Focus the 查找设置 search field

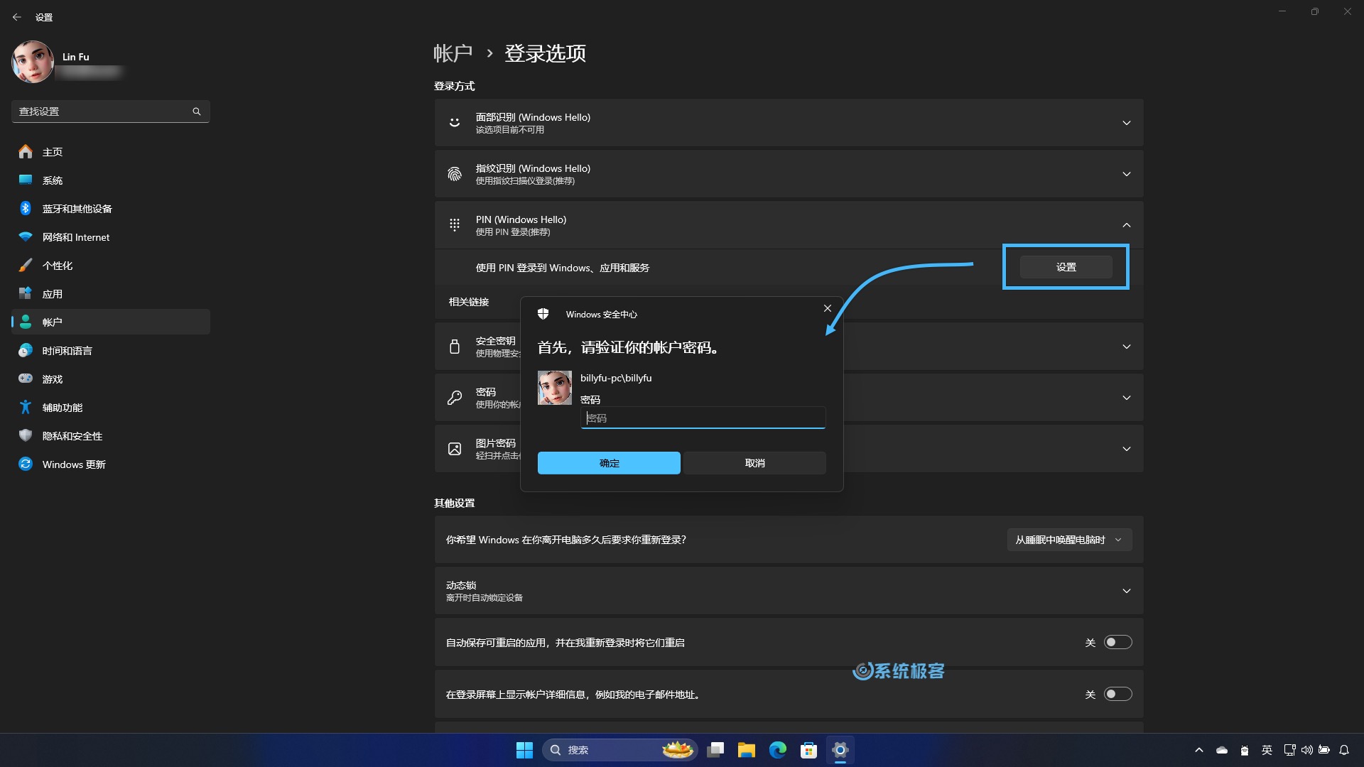click(x=110, y=111)
